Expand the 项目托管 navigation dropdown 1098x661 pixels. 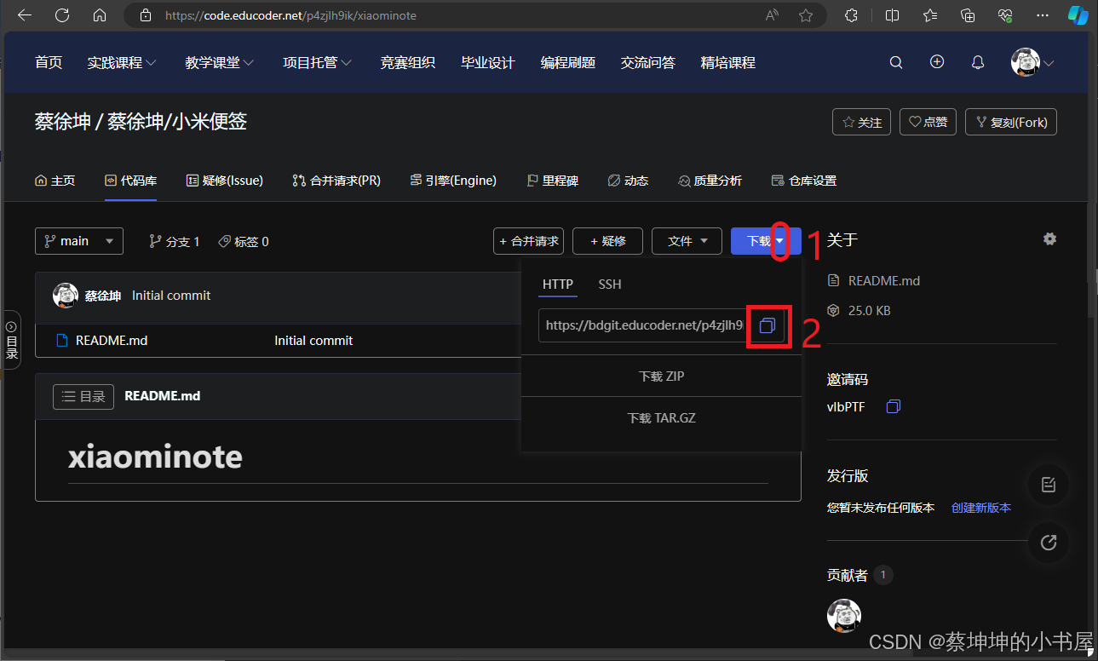pos(318,62)
